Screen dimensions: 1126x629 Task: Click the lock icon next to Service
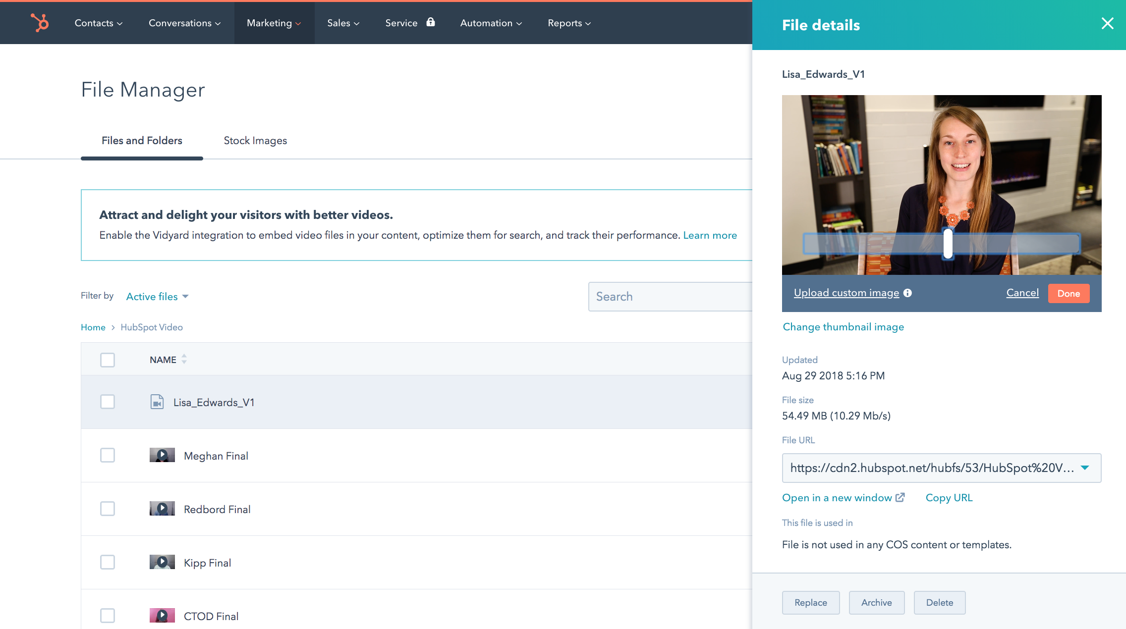point(430,22)
